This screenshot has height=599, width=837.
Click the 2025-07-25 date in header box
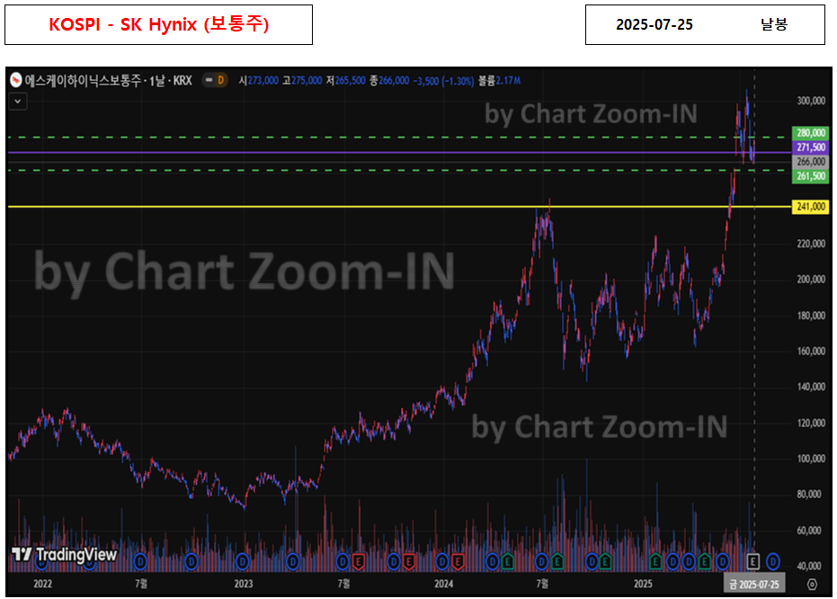[654, 24]
